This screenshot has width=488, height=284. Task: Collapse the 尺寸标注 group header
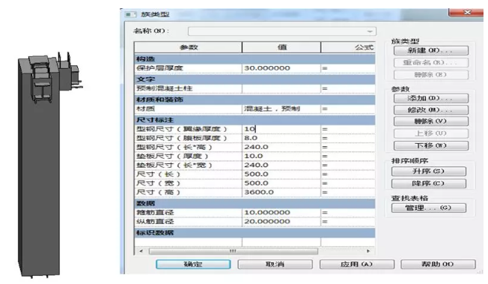[254, 120]
